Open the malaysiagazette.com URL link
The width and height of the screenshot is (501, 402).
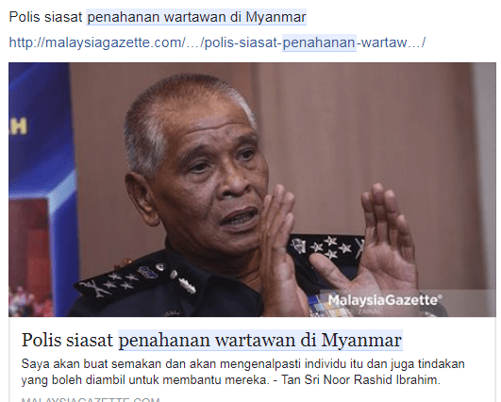coord(217,42)
